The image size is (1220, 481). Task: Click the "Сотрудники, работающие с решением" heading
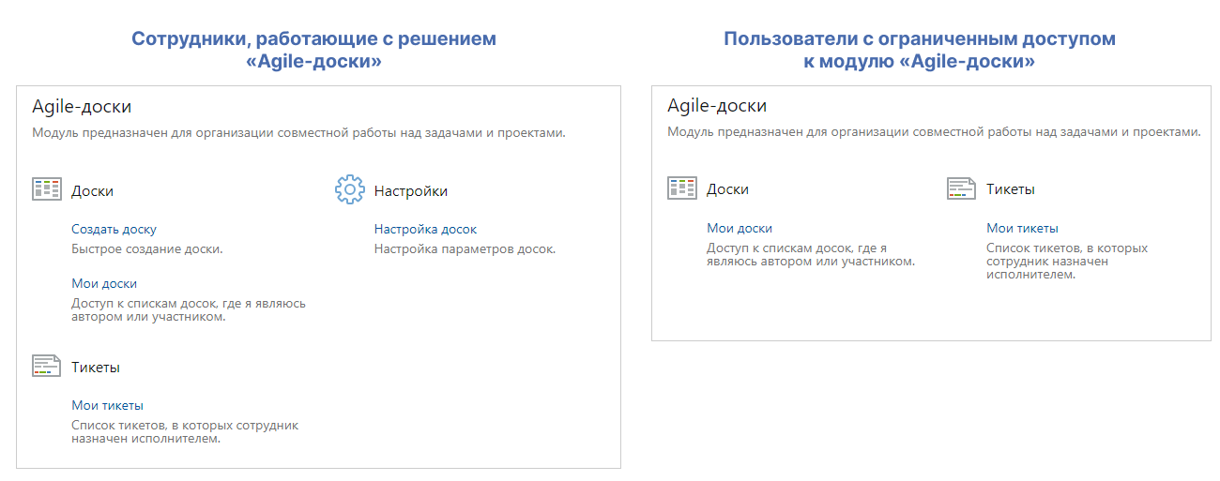click(313, 39)
